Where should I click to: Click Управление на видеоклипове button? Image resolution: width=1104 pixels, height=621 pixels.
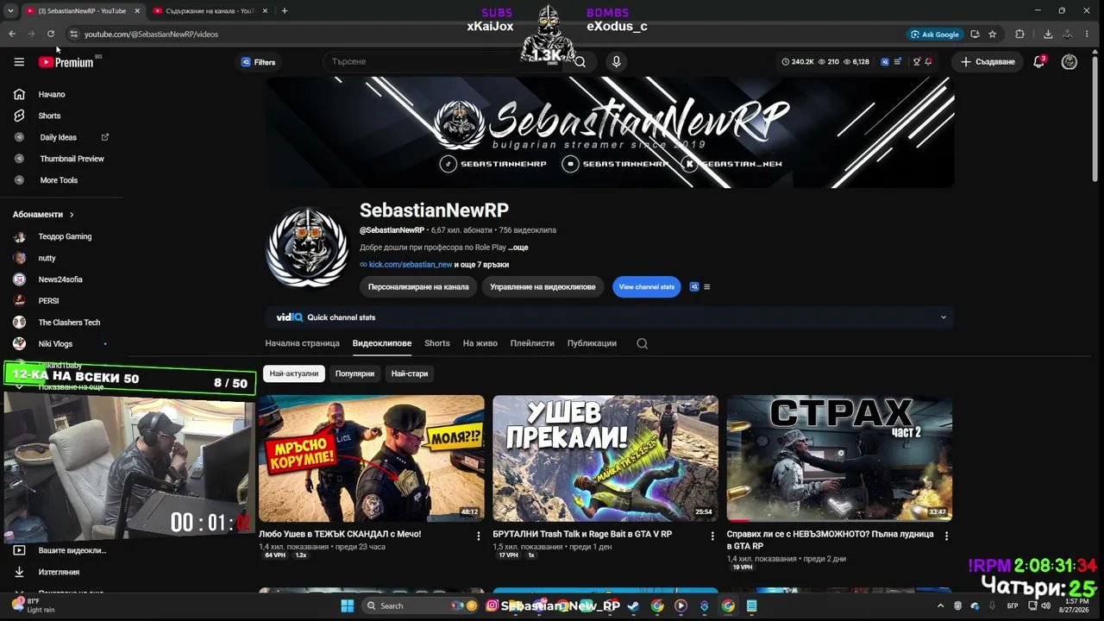pyautogui.click(x=543, y=287)
